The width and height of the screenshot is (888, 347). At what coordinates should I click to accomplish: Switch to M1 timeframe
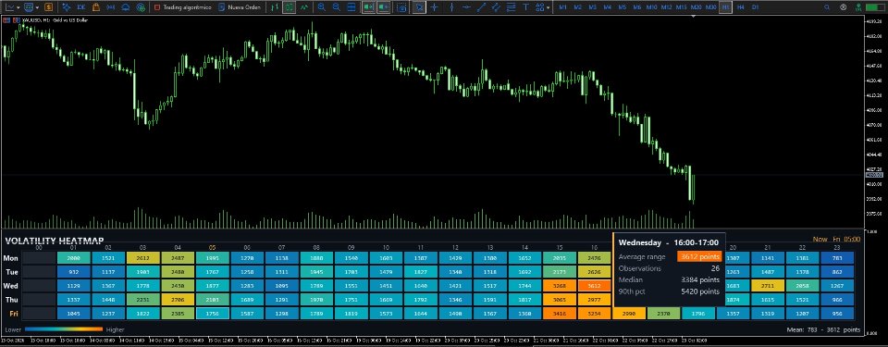click(563, 7)
